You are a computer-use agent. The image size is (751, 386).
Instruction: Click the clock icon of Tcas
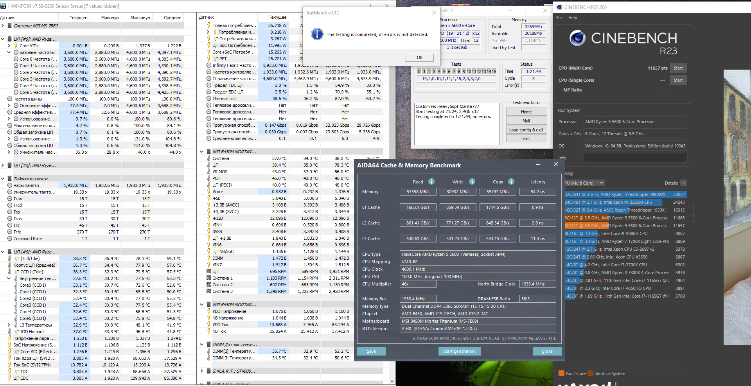click(x=10, y=199)
